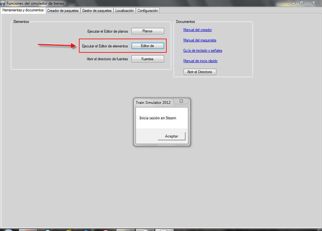Launch the element editor with Editor de button
This screenshot has height=231, width=322.
pyautogui.click(x=147, y=45)
